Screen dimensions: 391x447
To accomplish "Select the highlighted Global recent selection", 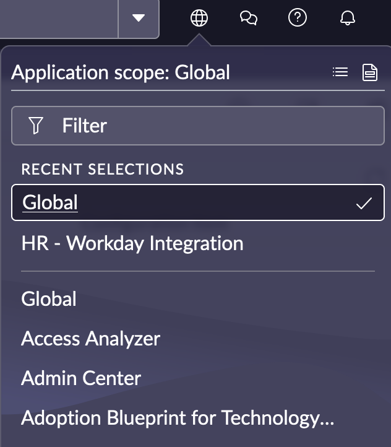I will click(198, 202).
